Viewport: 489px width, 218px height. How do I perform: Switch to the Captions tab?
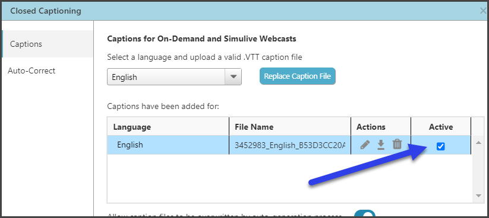48,44
